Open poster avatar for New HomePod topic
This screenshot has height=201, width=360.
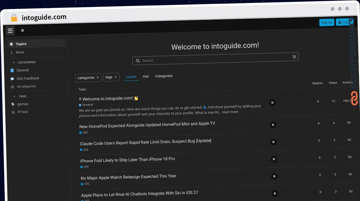(273, 124)
